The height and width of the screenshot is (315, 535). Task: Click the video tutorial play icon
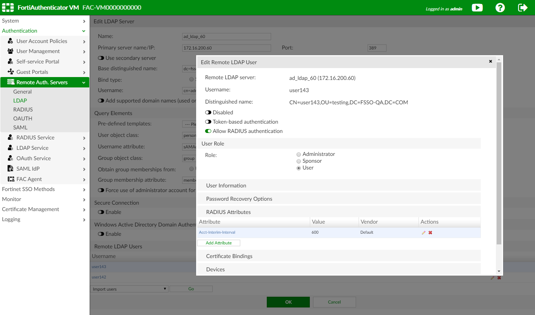[x=477, y=8]
